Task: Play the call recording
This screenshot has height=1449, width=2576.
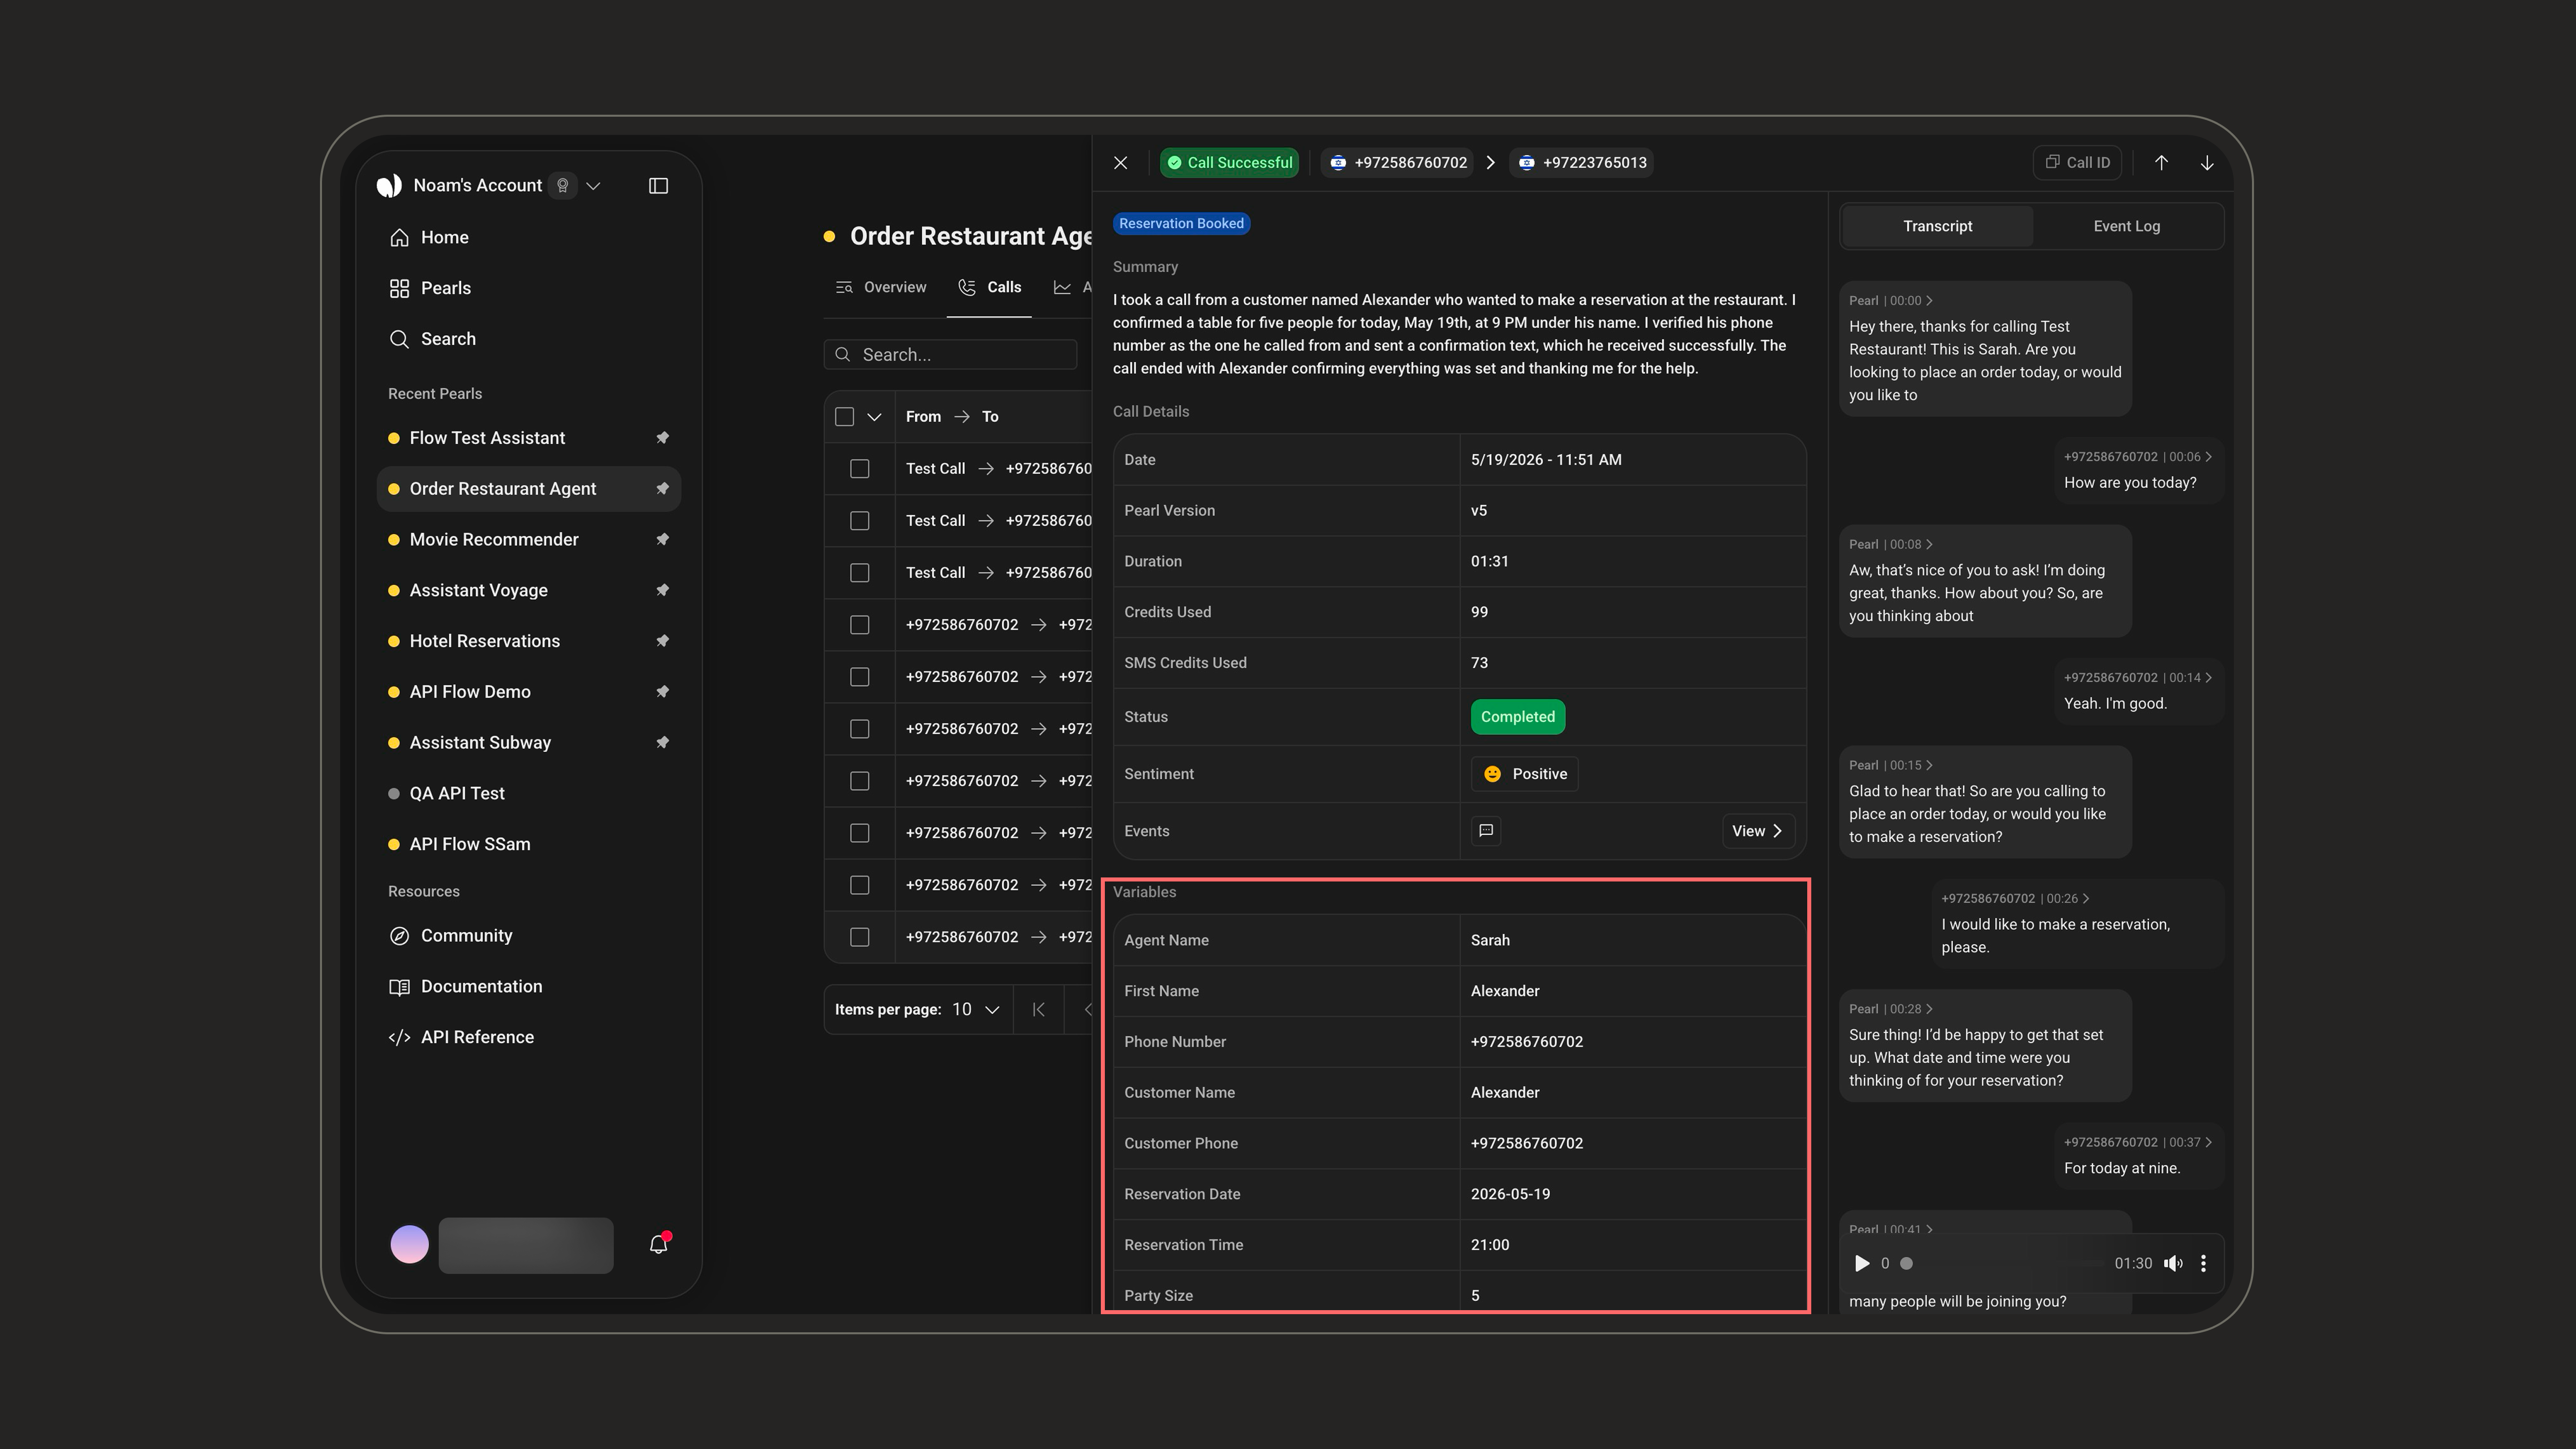Action: pos(1861,1264)
